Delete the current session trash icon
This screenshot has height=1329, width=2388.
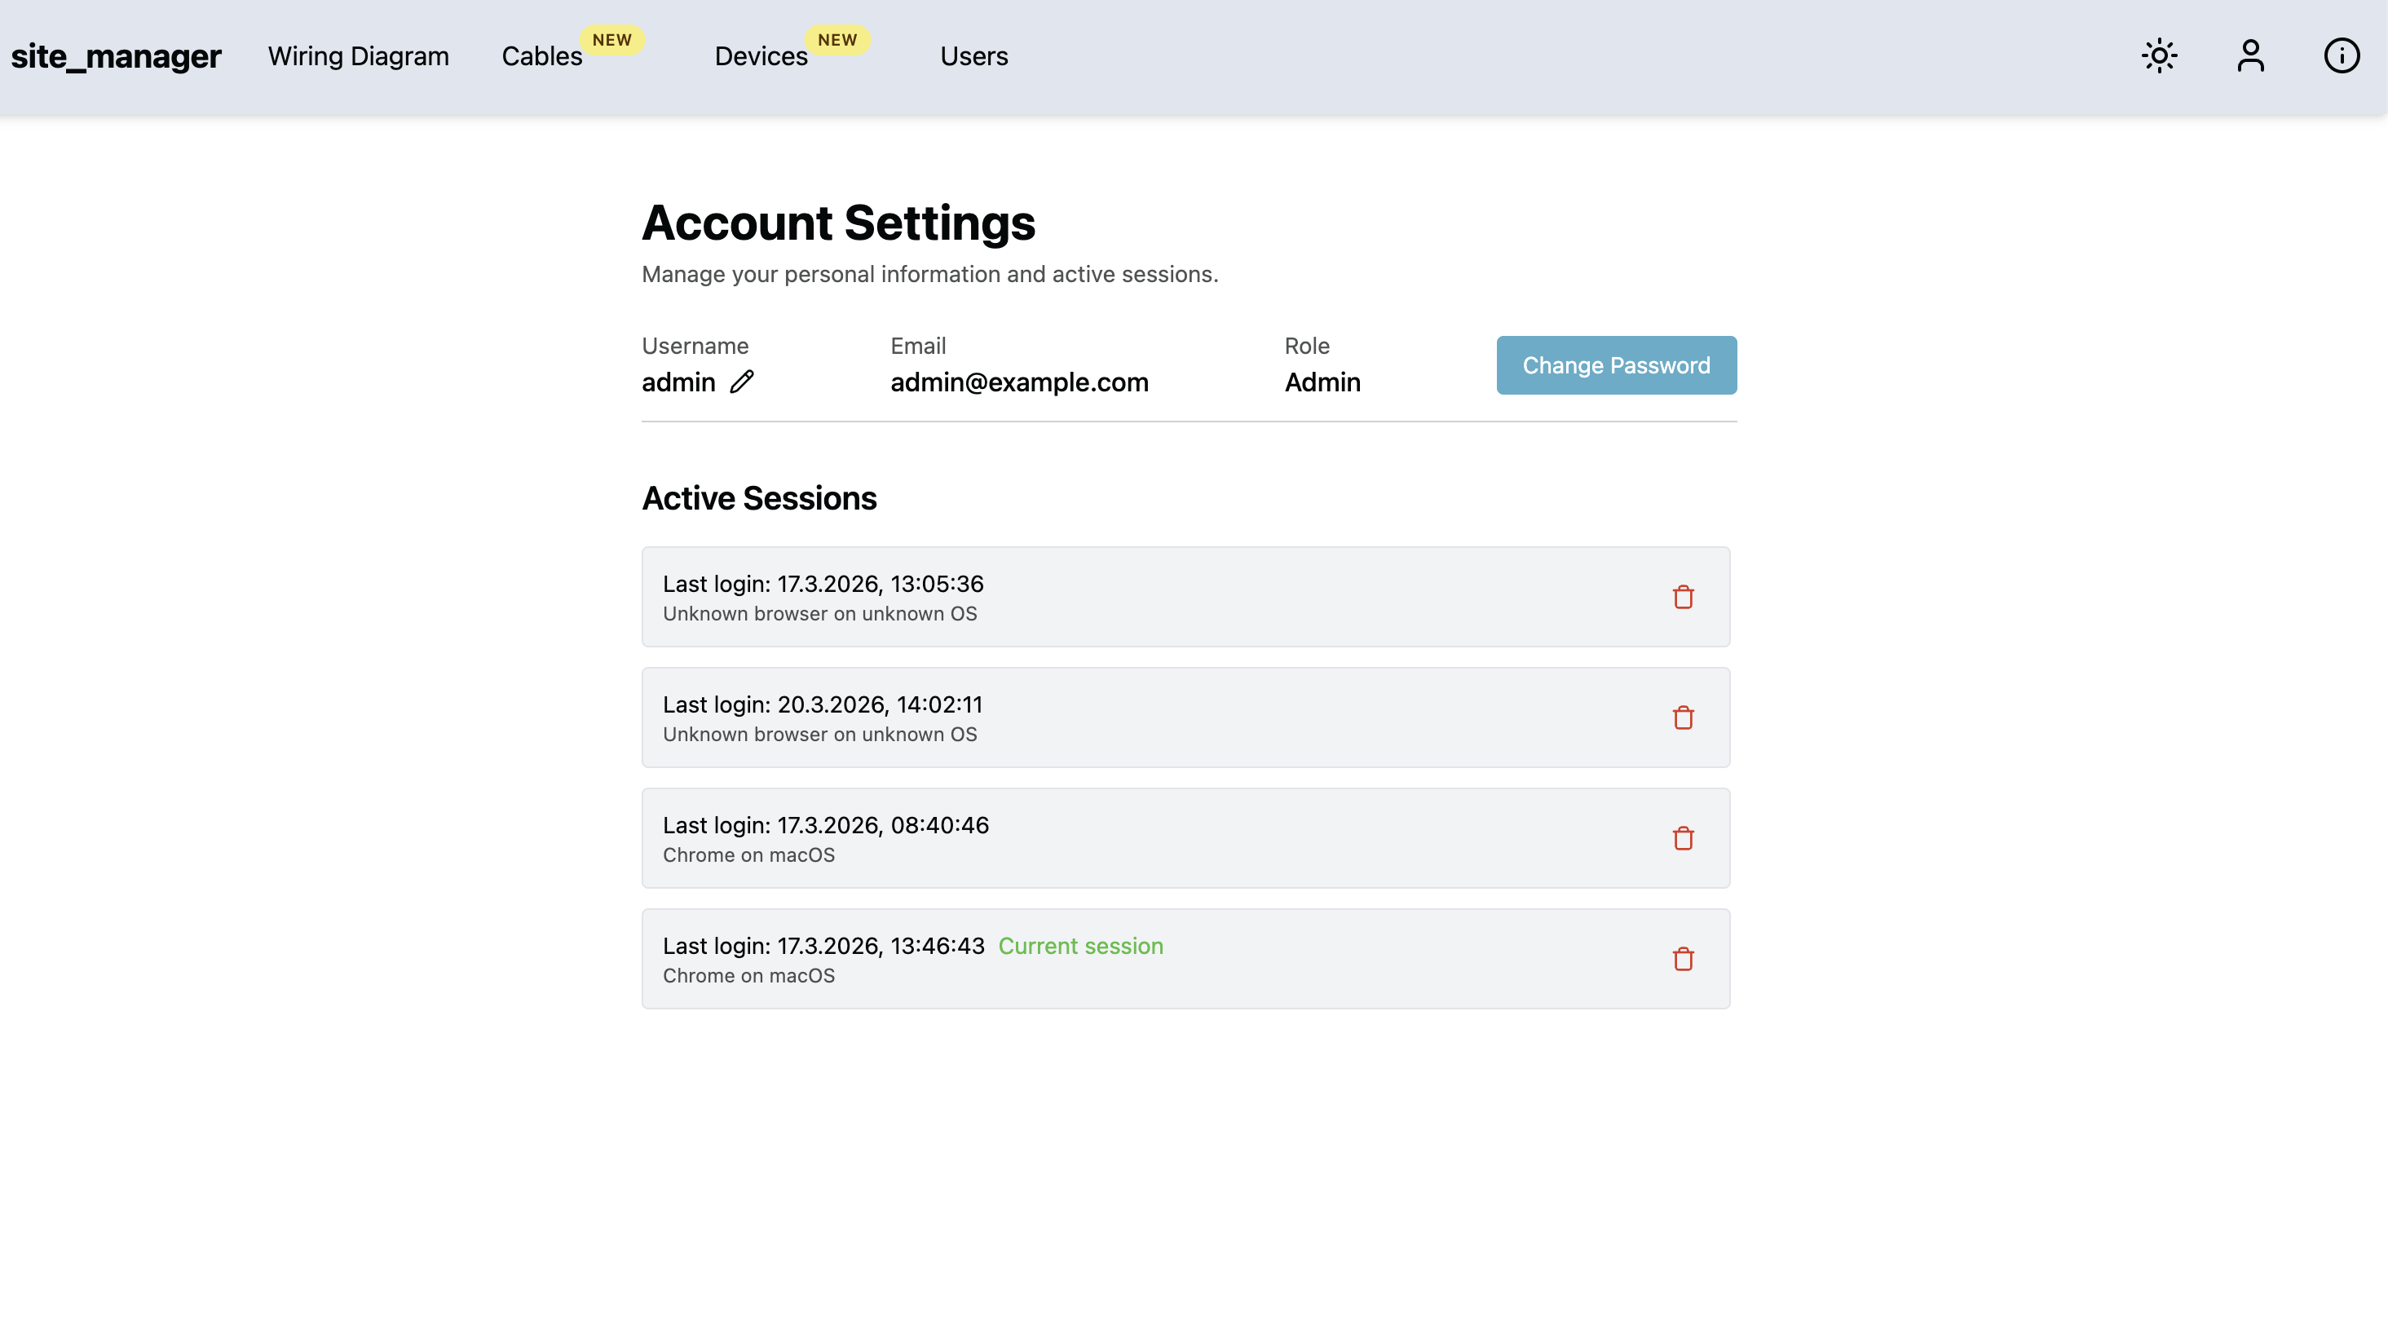pyautogui.click(x=1683, y=958)
